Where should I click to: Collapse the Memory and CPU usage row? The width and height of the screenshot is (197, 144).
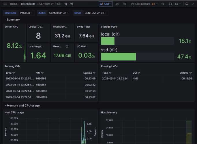click(22, 106)
